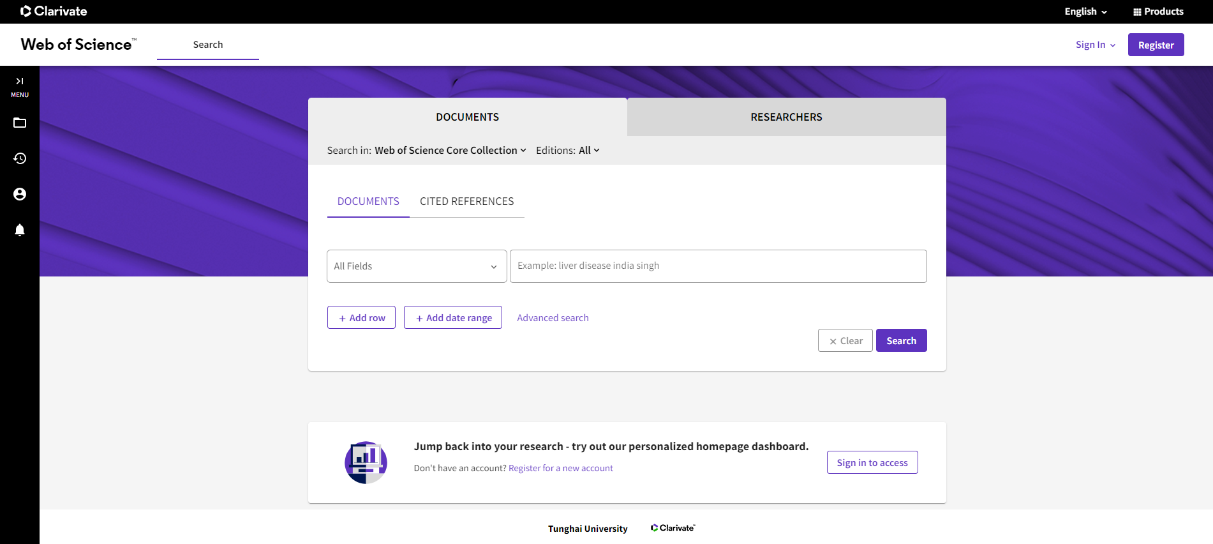Click the dashboard chart illustration icon

(366, 462)
